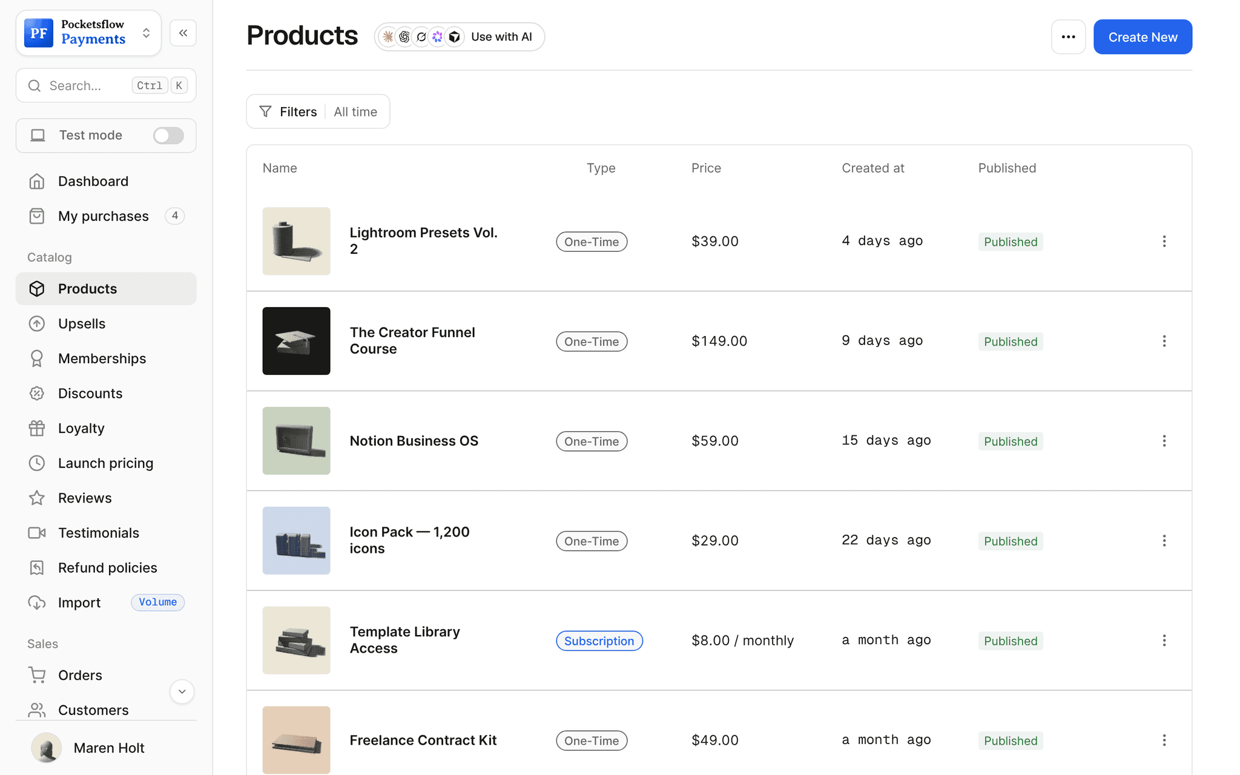Screen dimensions: 1240x775
Task: Select Products in the Catalog section
Action: pos(106,289)
